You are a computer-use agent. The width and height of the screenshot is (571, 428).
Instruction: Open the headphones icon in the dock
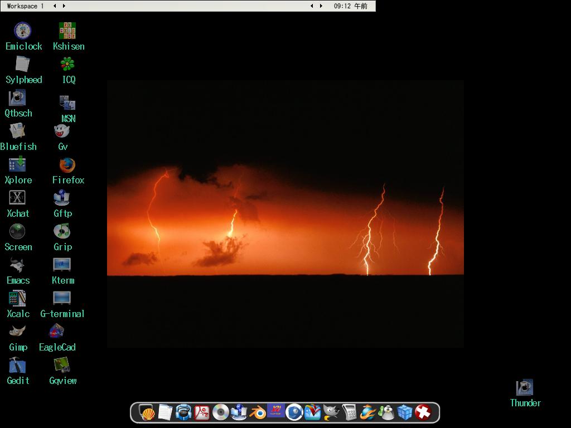183,412
